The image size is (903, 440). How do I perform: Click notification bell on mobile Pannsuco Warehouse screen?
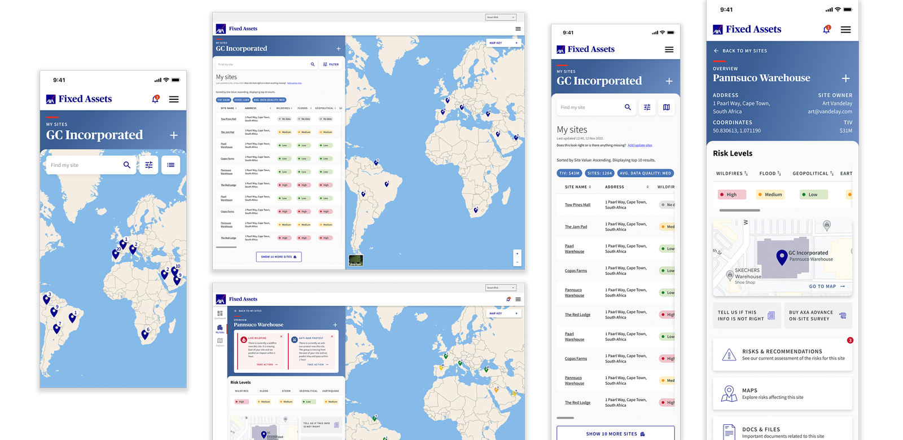click(x=826, y=29)
